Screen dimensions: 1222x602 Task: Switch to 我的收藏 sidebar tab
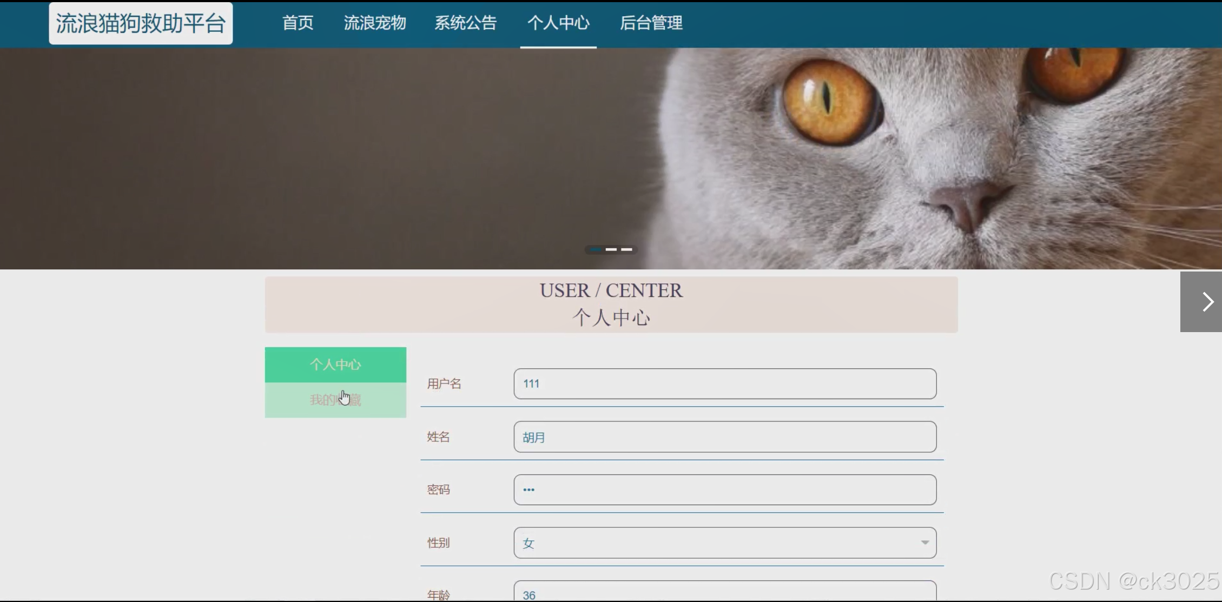click(335, 400)
